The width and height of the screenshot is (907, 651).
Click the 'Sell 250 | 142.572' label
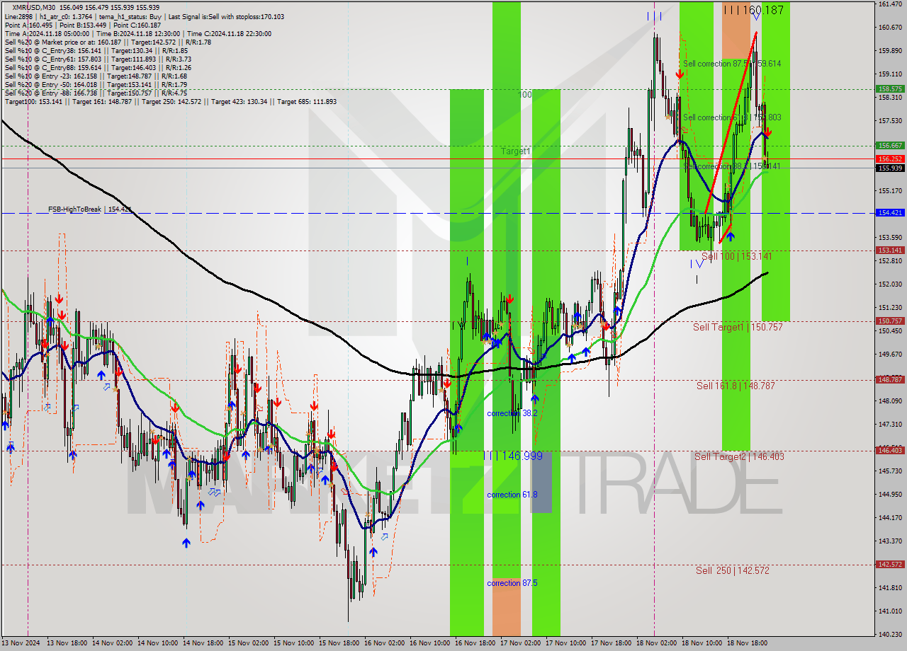732,570
